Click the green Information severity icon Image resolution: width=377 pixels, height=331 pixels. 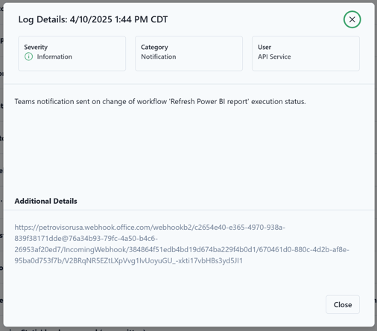(x=28, y=57)
